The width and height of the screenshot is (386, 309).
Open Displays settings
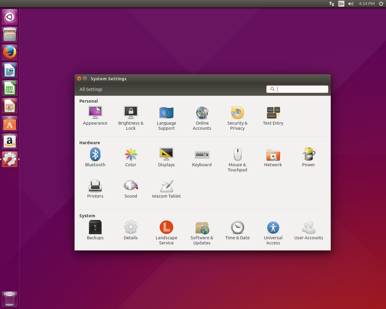166,158
